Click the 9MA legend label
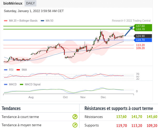This screenshot has height=128, width=158. (24, 70)
